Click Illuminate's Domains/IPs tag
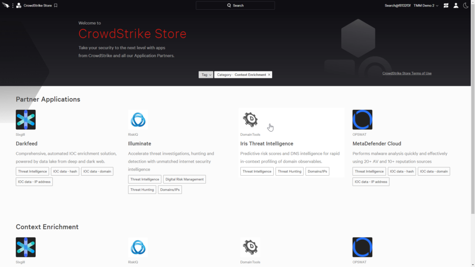 [x=170, y=190]
